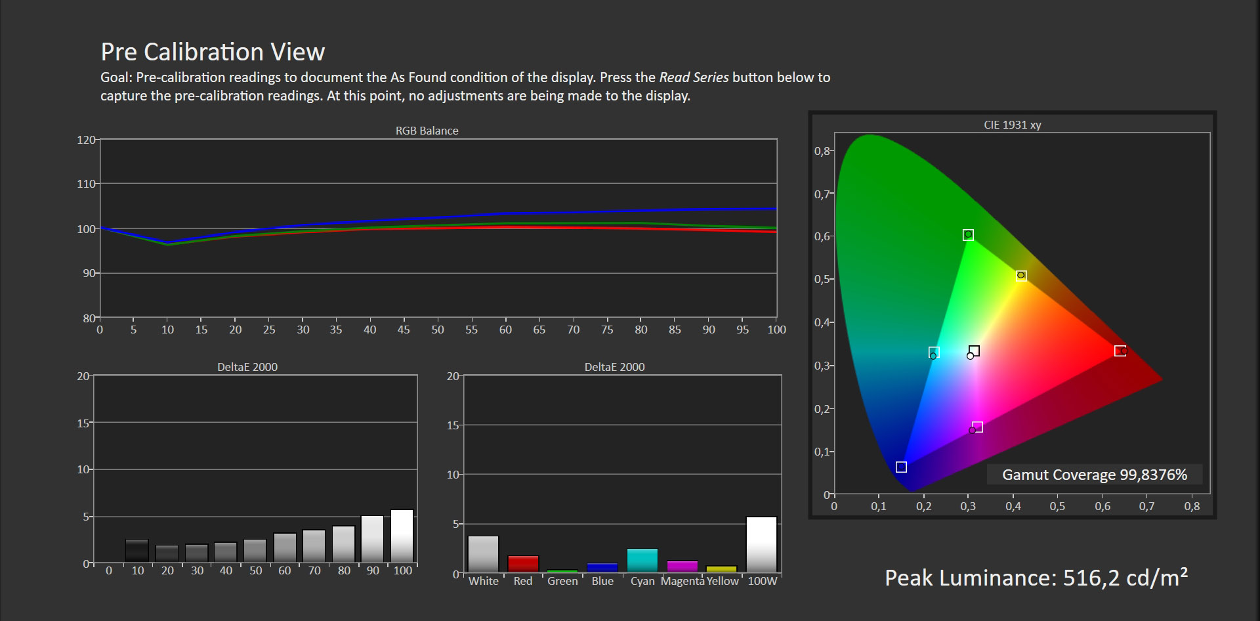Click the red primary target square in CIE chart
Screen dimensions: 1260x621
1120,351
